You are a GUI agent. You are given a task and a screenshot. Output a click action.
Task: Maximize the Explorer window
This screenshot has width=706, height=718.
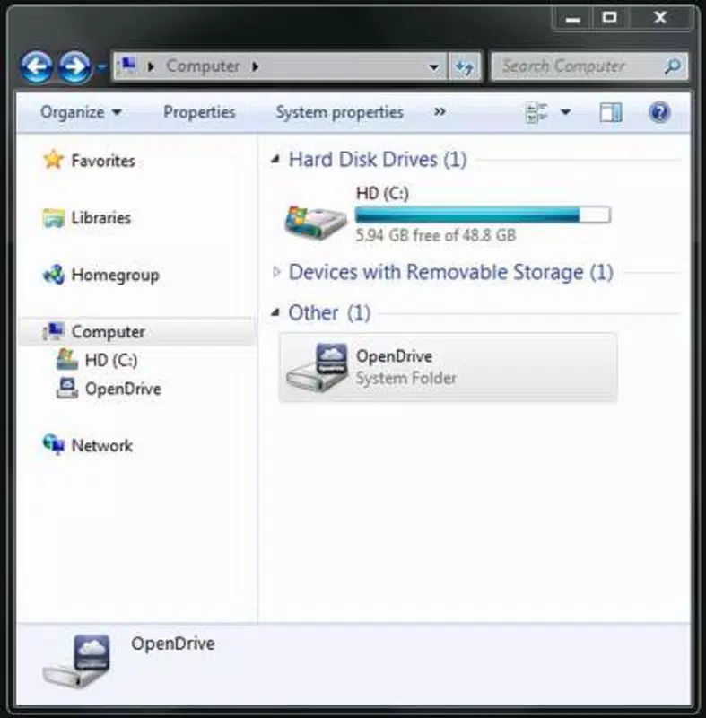[610, 18]
